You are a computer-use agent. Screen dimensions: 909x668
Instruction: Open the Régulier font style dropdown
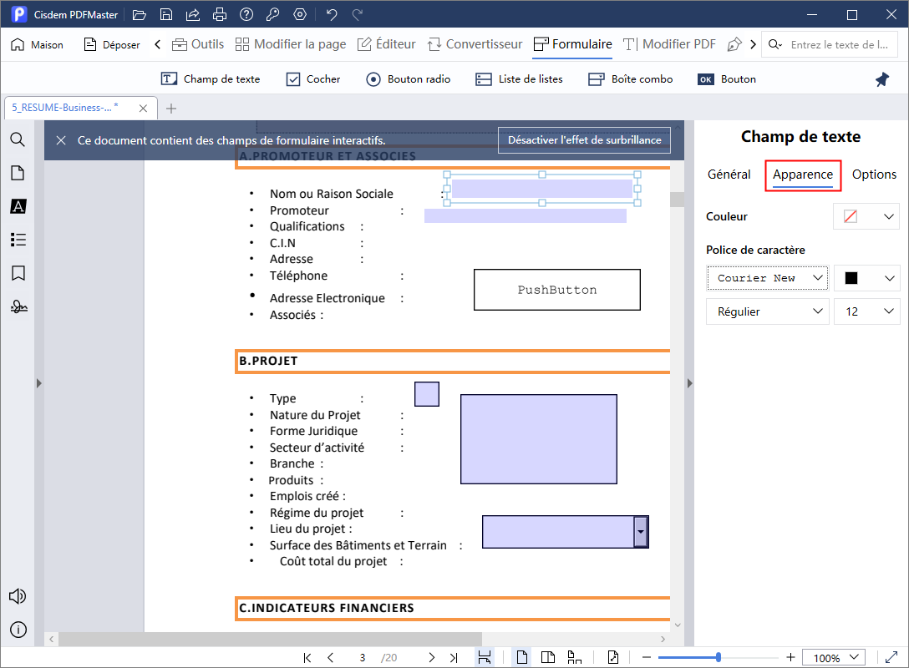click(768, 311)
